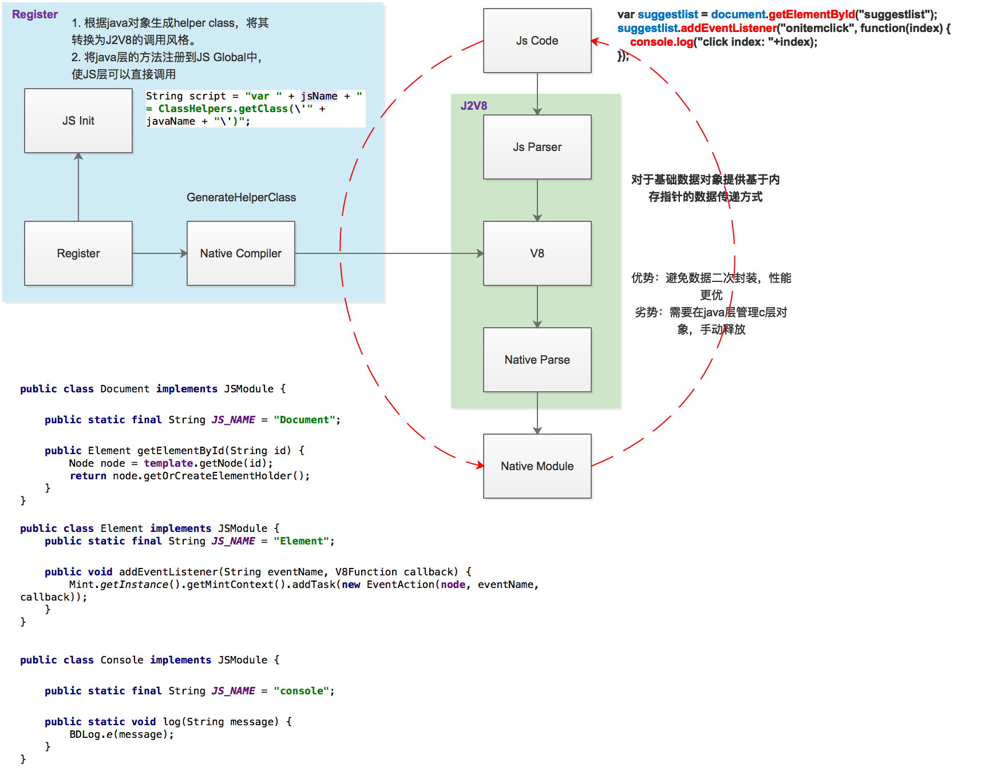Click the JS Init box

(x=78, y=121)
